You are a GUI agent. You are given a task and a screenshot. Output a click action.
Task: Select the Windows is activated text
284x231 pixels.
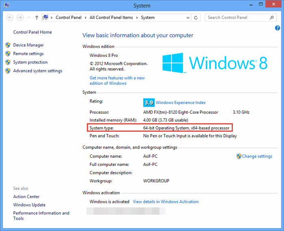point(110,202)
